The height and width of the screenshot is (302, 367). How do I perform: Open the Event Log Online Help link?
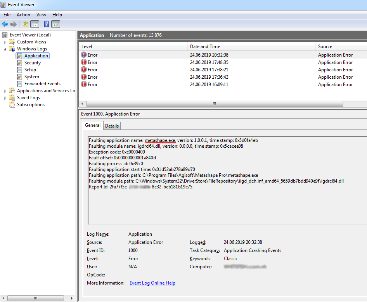pos(152,283)
